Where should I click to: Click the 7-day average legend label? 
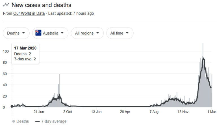54,121
